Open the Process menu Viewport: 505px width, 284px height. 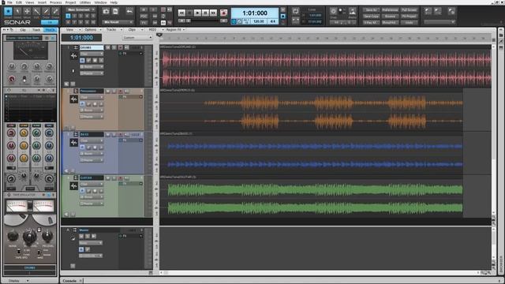[55, 2]
